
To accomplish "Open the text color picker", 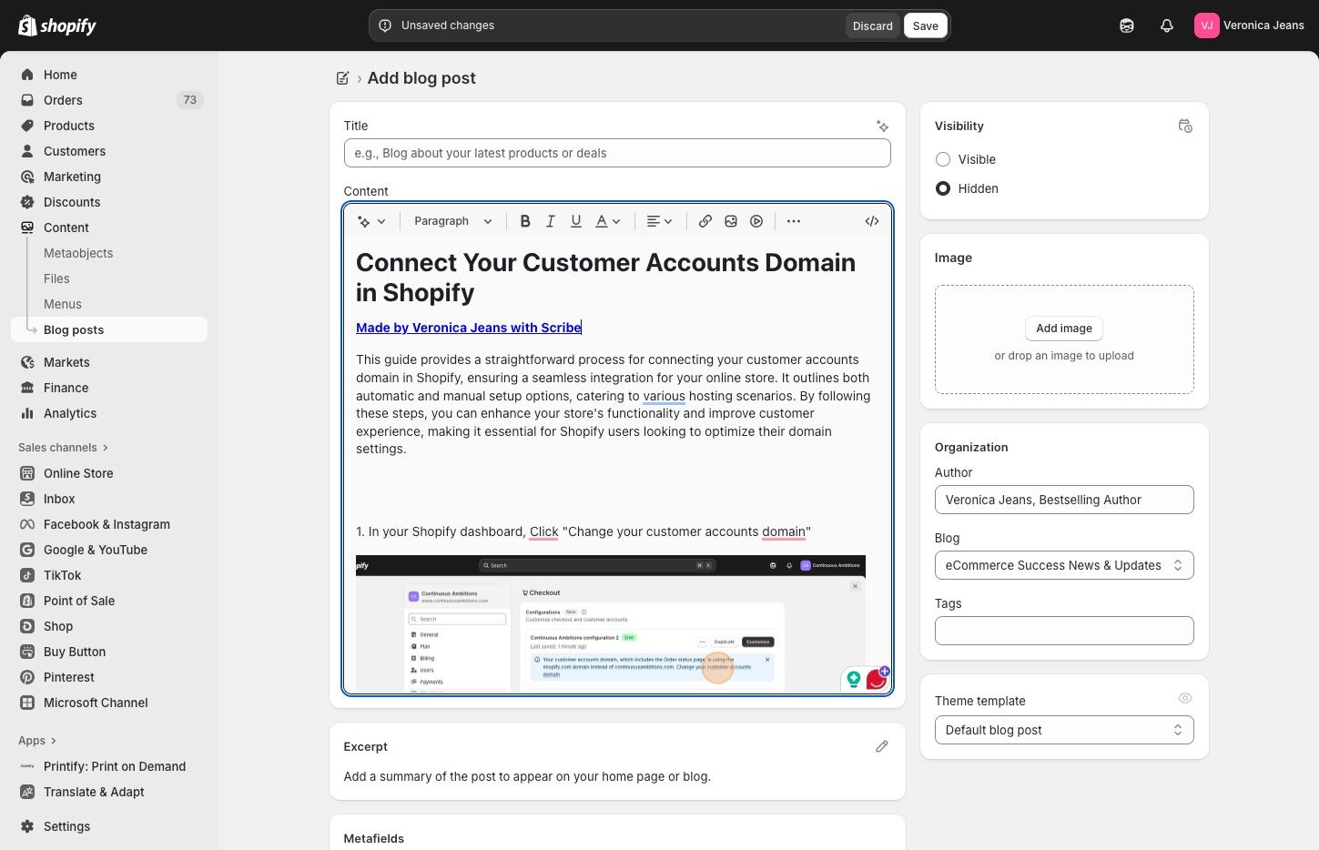I will pyautogui.click(x=607, y=221).
